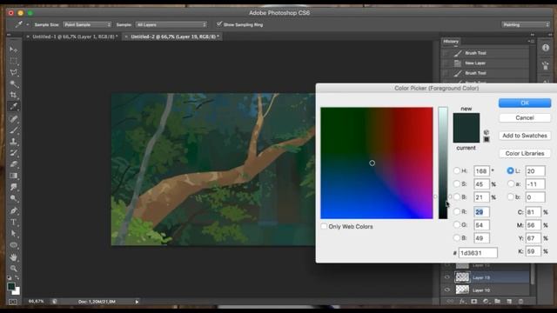Image resolution: width=557 pixels, height=313 pixels.
Task: Click the switch foreground/background colors icon
Action: coord(17,278)
